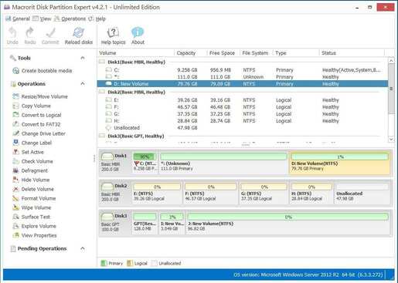This screenshot has height=283, width=398.
Task: Run Surface Test operation
Action: point(31,217)
